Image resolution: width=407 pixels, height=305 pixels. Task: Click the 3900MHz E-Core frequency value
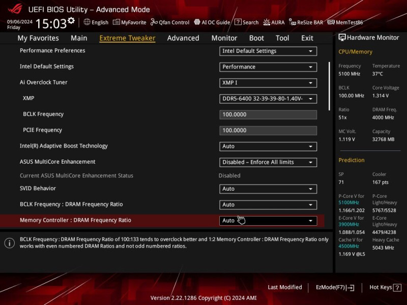click(x=348, y=224)
